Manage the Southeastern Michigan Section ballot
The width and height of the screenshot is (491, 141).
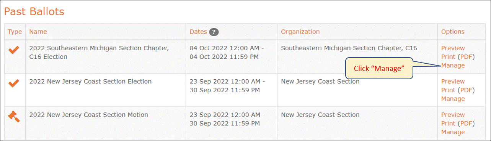click(x=453, y=66)
